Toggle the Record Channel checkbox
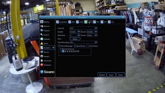The height and width of the screenshot is (93, 165). pos(61,49)
